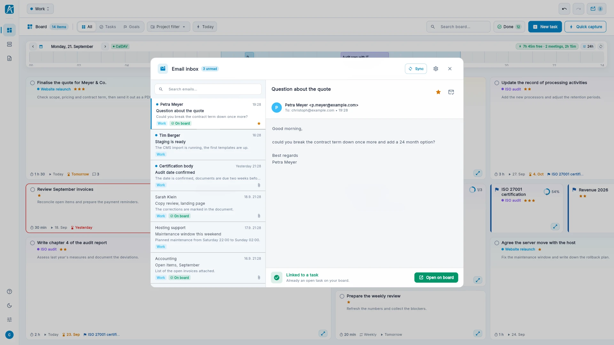
Task: Create a New task
Action: (545, 27)
